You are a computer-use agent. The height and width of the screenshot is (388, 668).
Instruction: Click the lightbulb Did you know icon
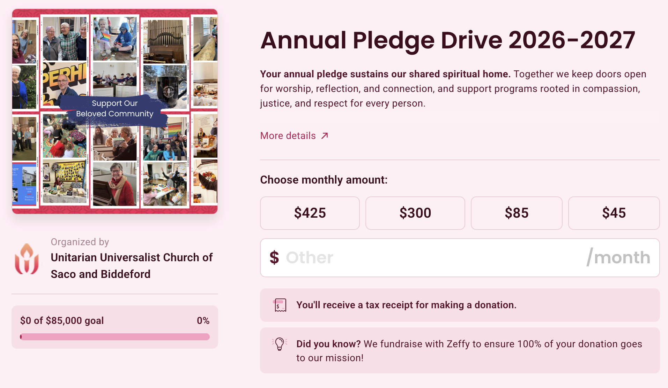280,344
